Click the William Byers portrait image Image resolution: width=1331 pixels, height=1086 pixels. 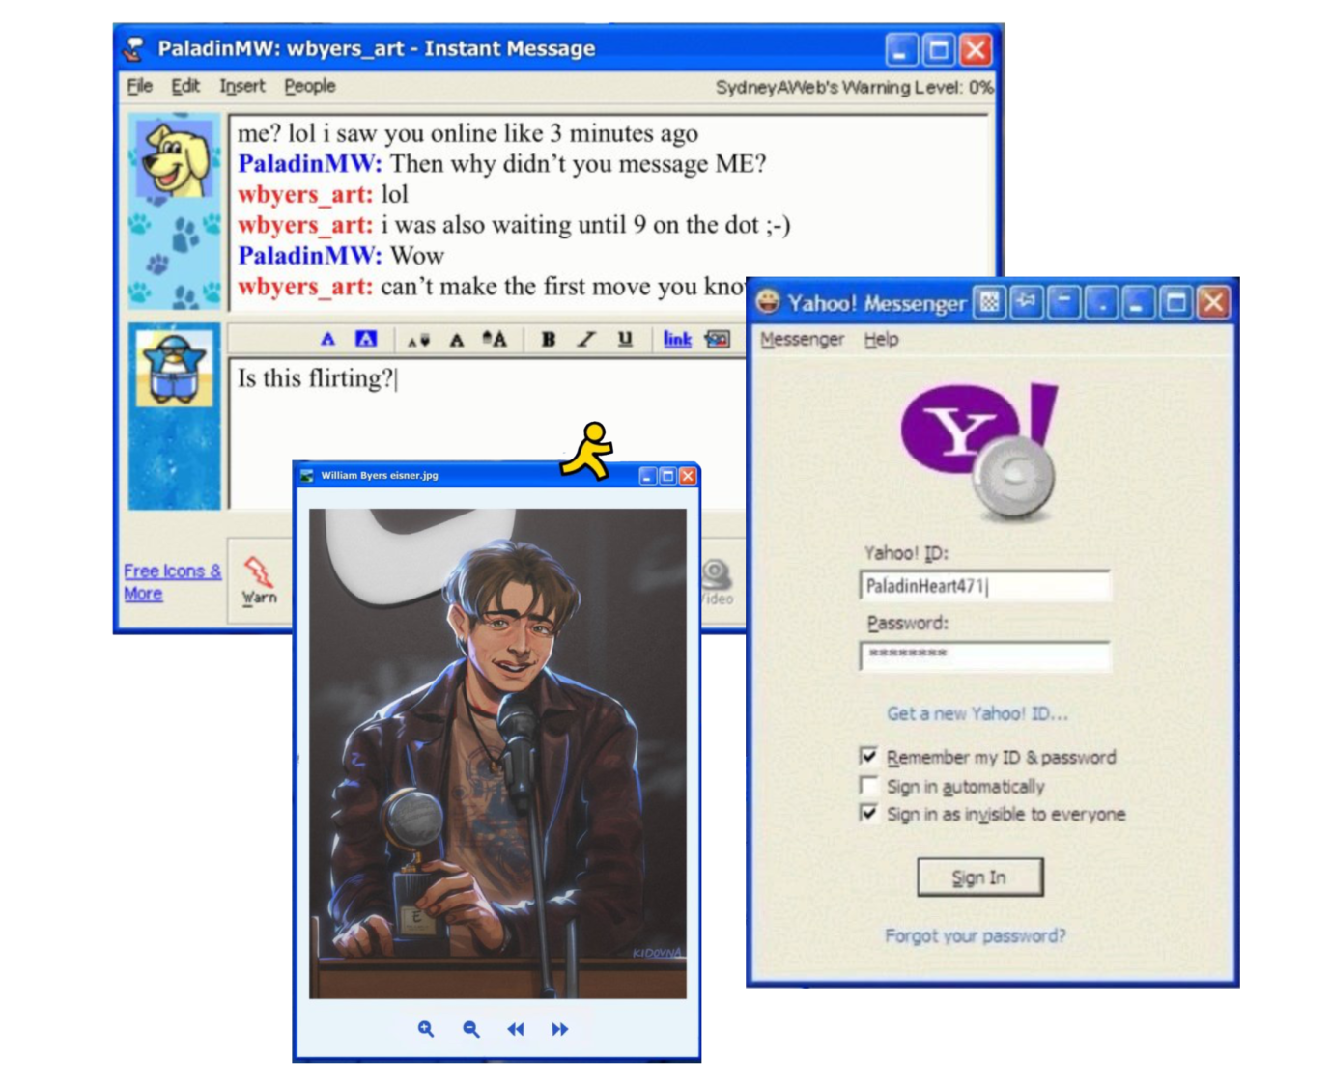(497, 753)
